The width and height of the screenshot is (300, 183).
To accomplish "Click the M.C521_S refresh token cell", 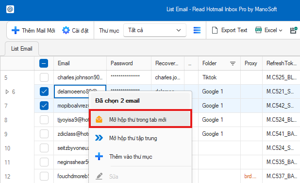I will coord(281,91).
